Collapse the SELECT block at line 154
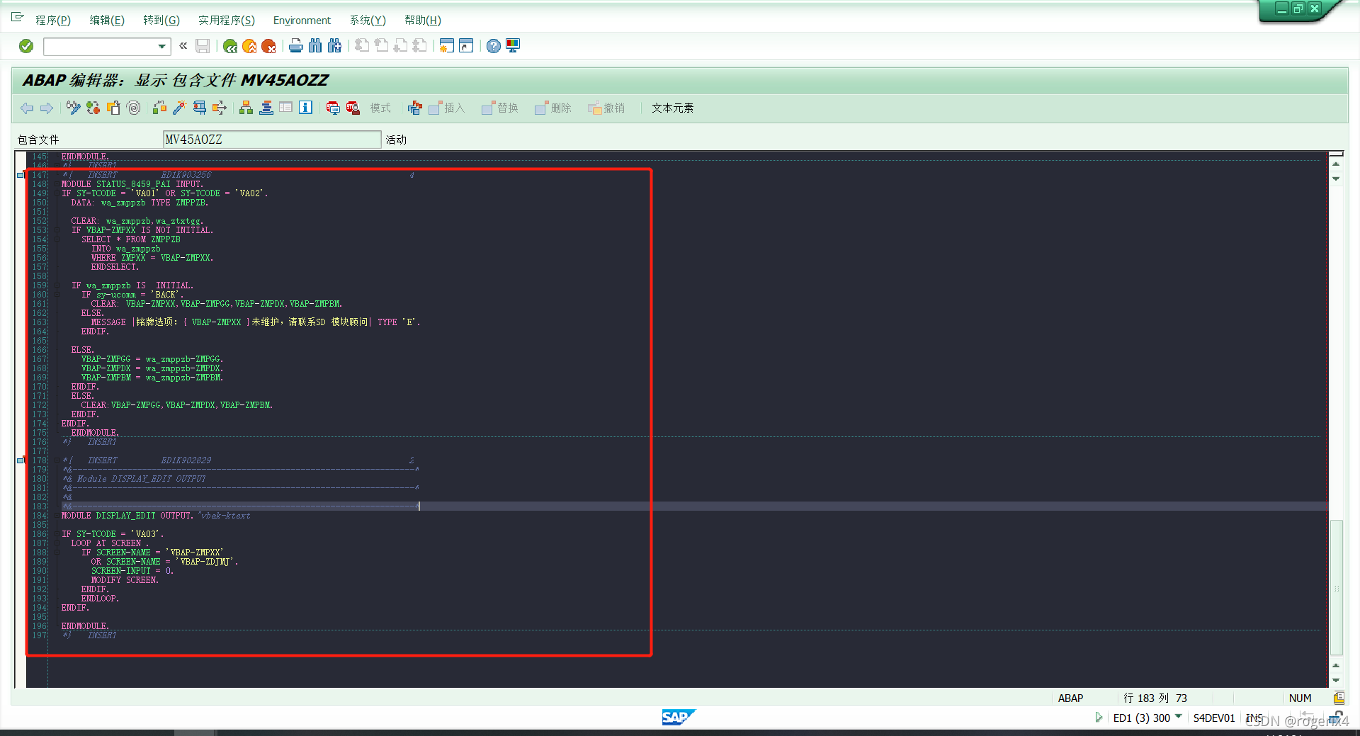 coord(57,239)
